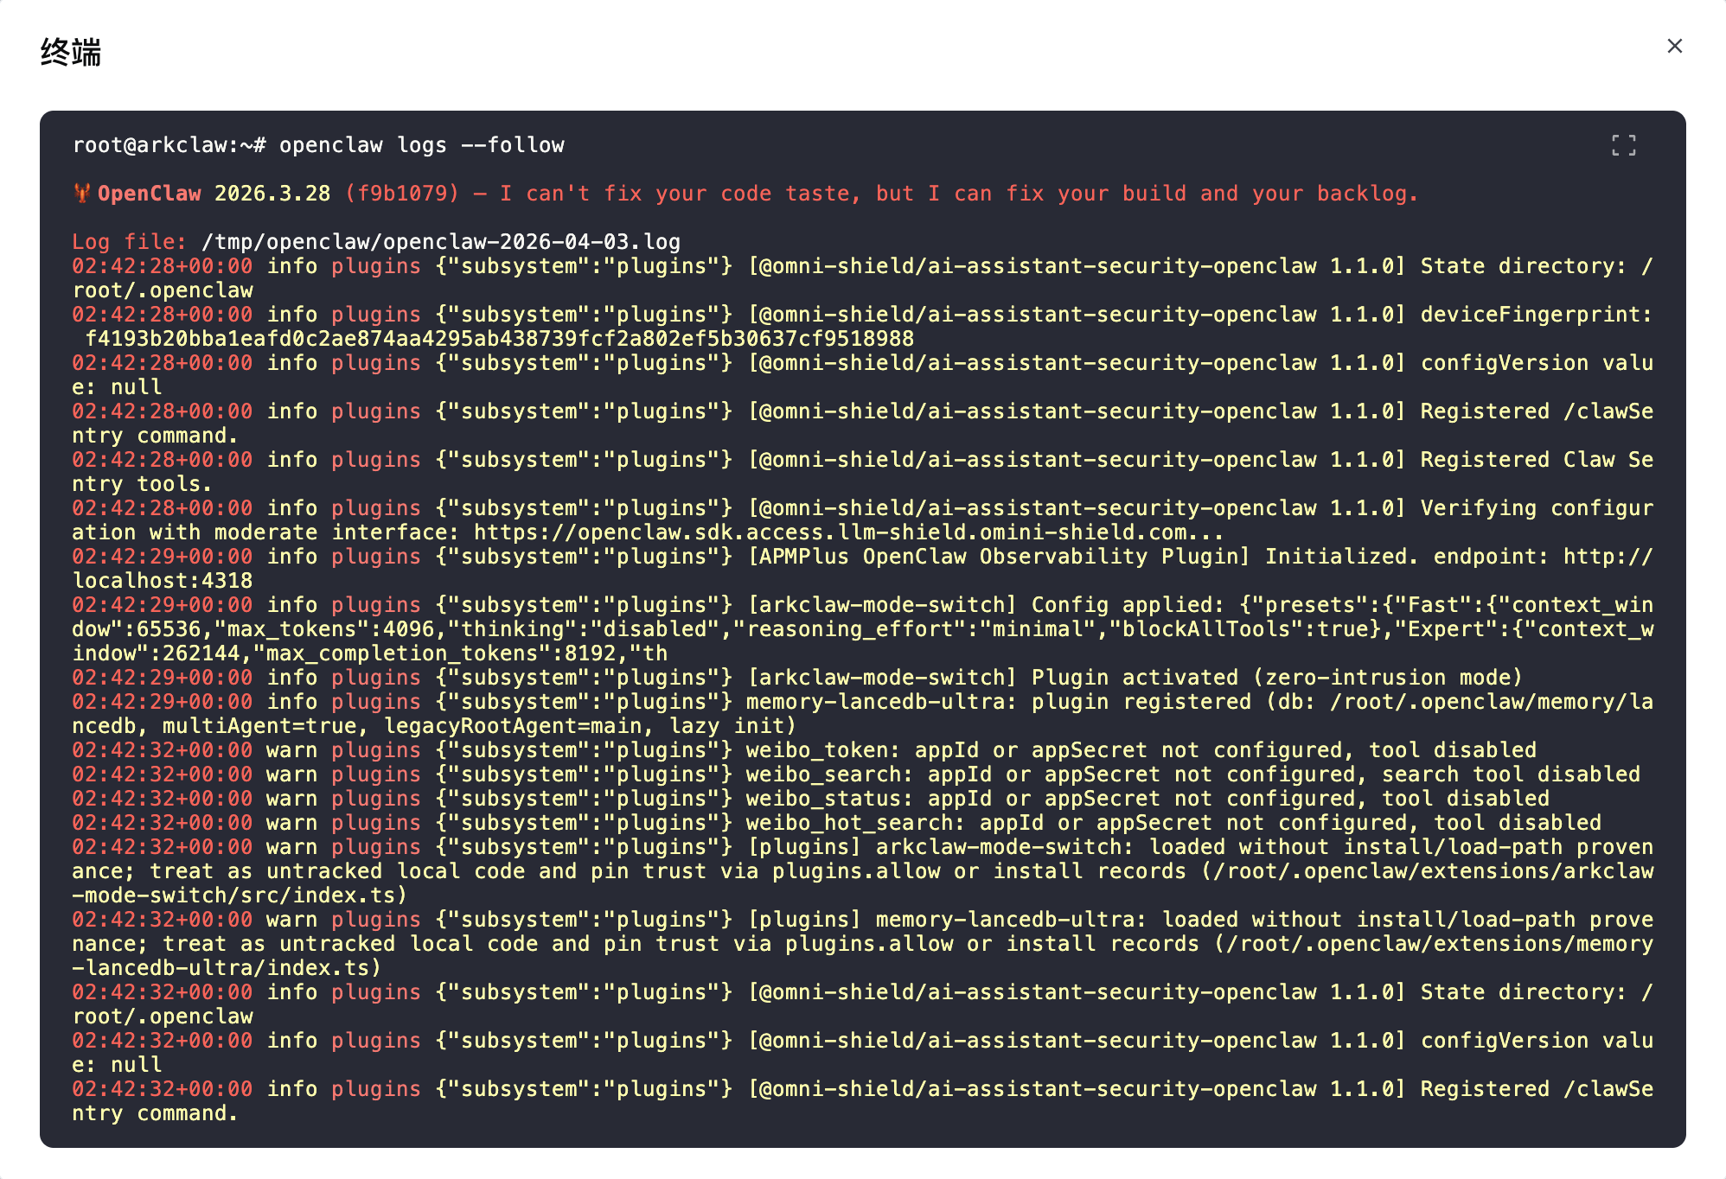Click the weibo_search warning line
This screenshot has height=1179, width=1726.
(x=865, y=774)
